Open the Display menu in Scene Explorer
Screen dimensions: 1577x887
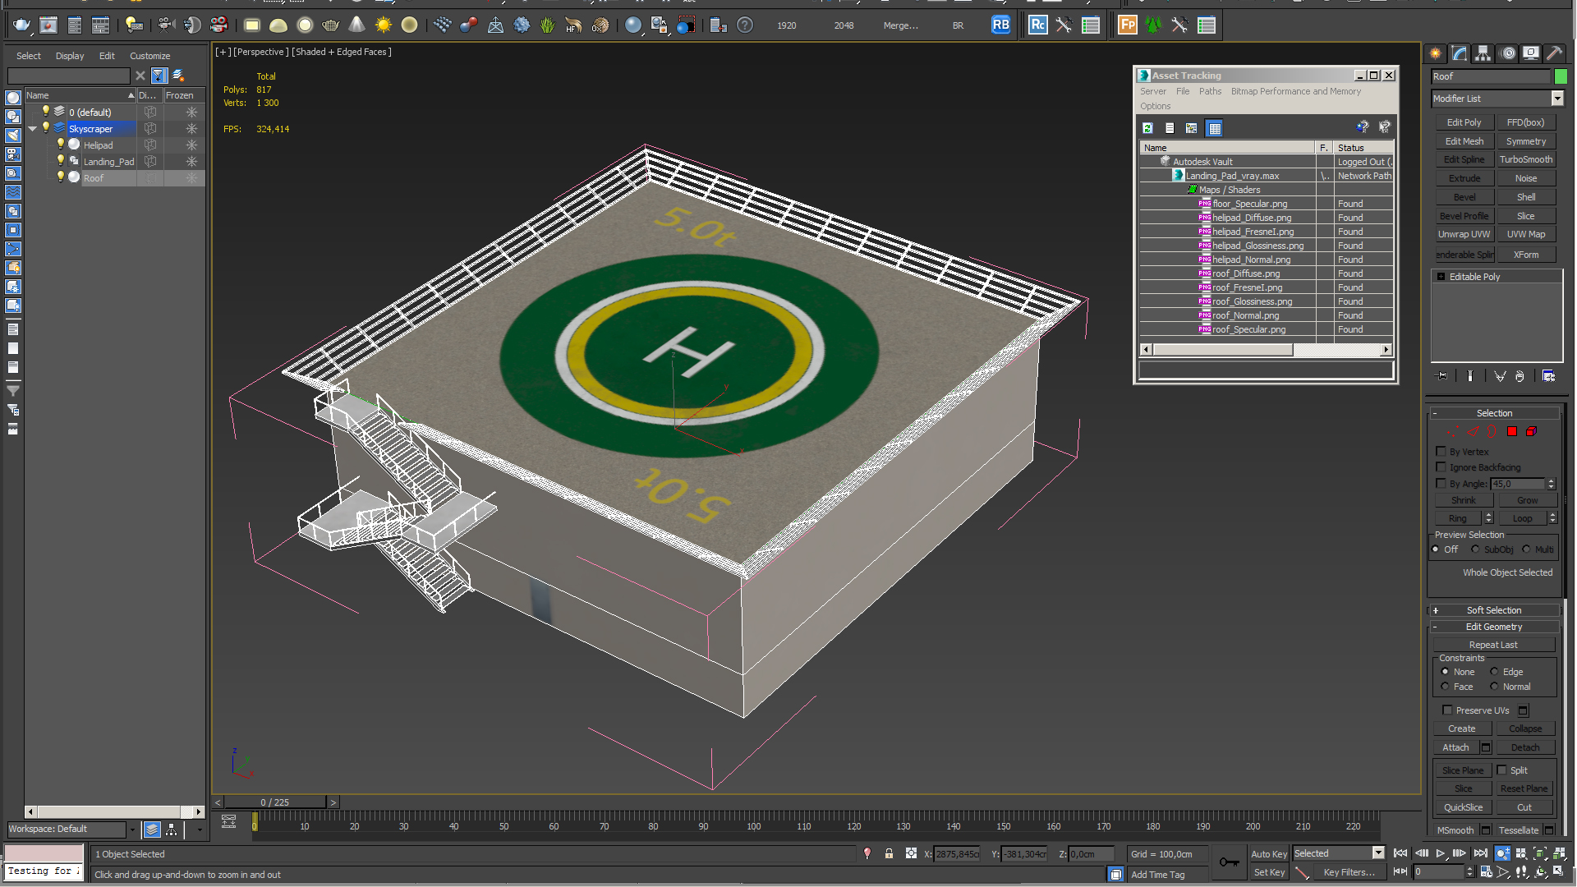click(70, 56)
